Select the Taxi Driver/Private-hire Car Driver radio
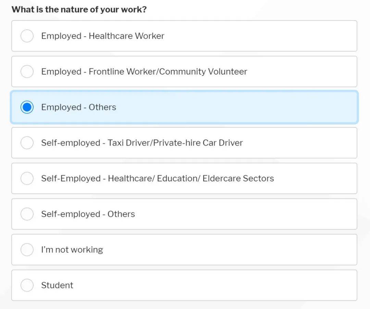 pyautogui.click(x=27, y=143)
